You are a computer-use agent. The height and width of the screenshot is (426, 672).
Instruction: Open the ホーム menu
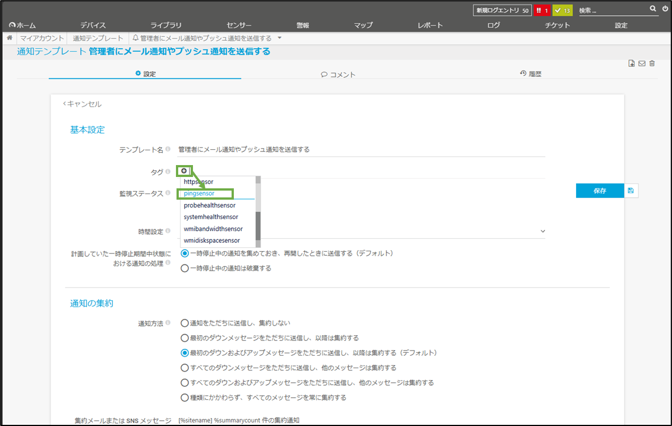tap(23, 26)
